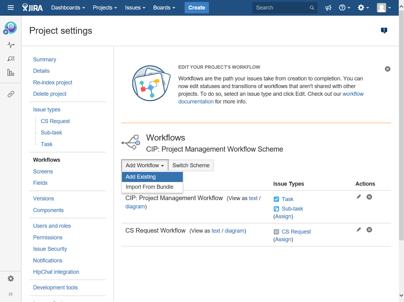Expand the sidebar with double chevron

[x=11, y=294]
